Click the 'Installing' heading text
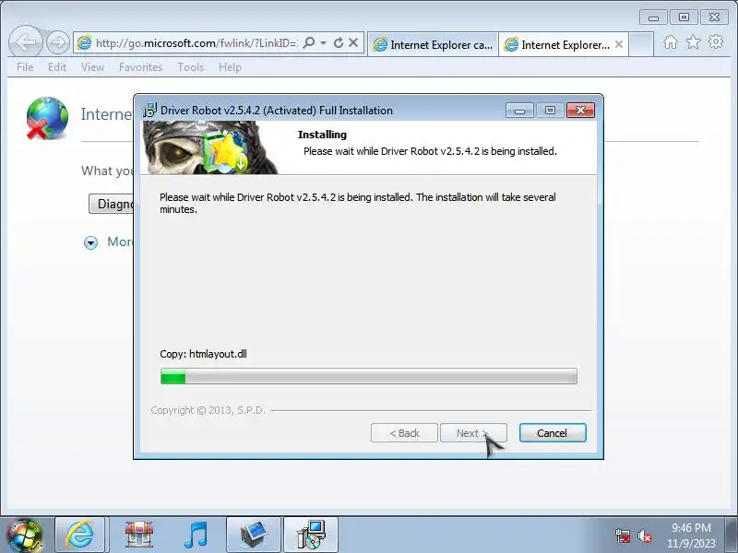Viewport: 738px width, 553px height. (x=322, y=135)
